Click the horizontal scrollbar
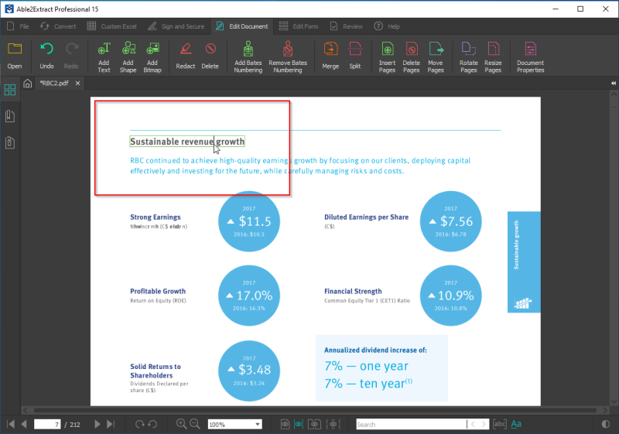The width and height of the screenshot is (619, 434). pyautogui.click(x=315, y=410)
